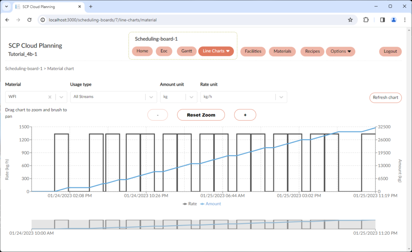Open the Options menu
This screenshot has height=252, width=412.
[x=340, y=51]
